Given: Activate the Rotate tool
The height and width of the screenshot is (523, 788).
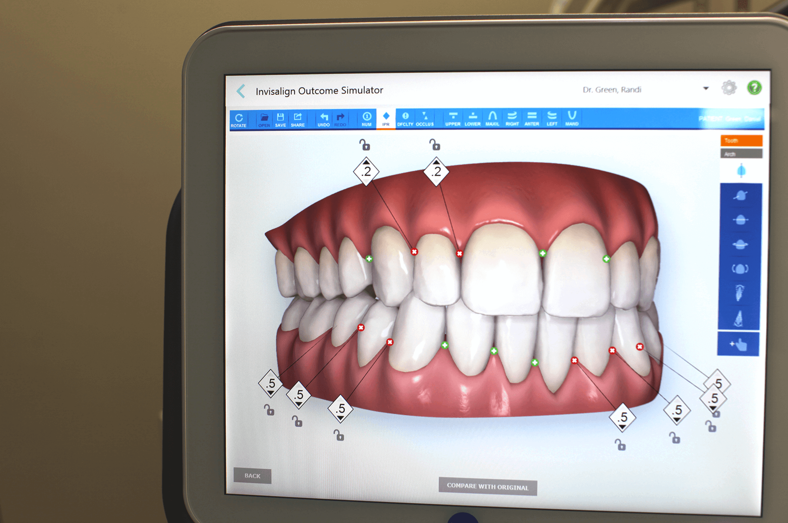Looking at the screenshot, I should [238, 120].
